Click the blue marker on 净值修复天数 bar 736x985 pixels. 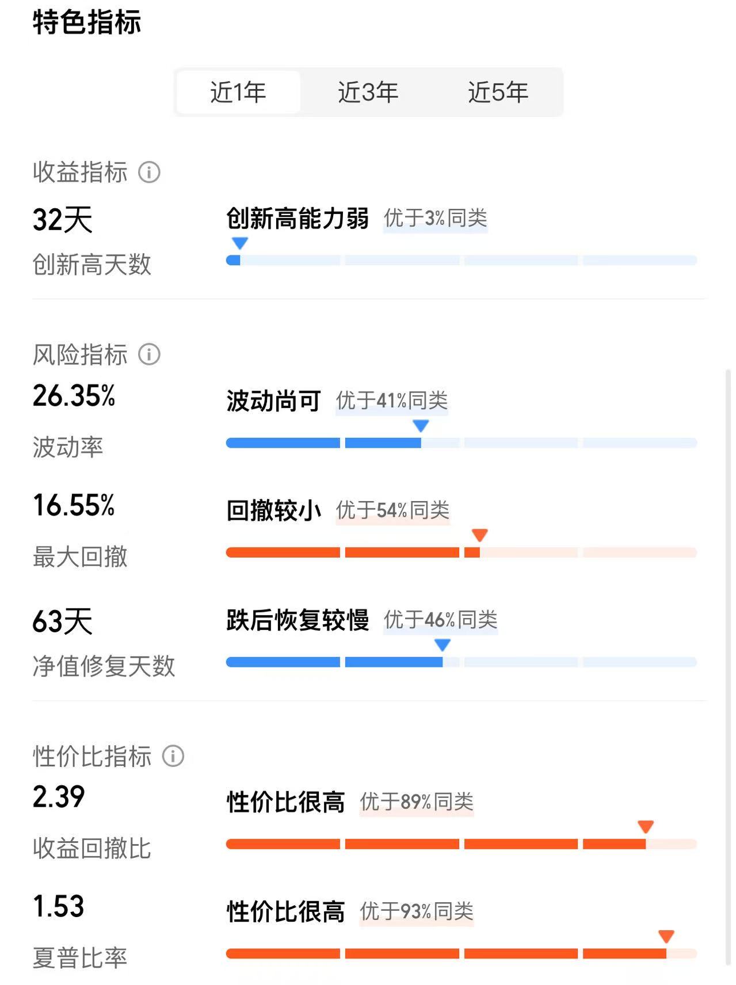pyautogui.click(x=442, y=645)
